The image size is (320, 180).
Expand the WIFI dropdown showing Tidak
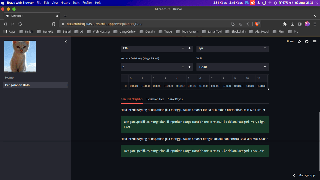[x=233, y=67]
